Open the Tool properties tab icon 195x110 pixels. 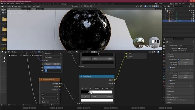[x=164, y=42]
